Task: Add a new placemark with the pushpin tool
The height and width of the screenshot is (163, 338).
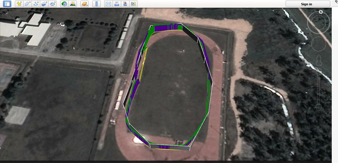Action: click(x=19, y=4)
